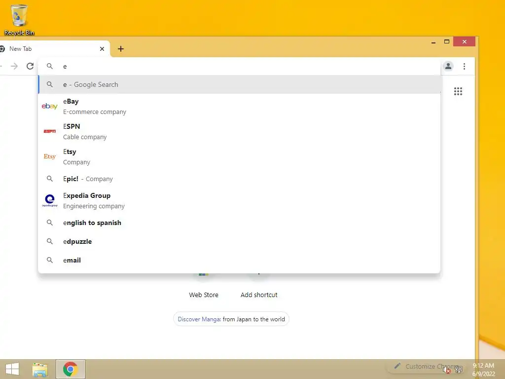
Task: Open Chrome three-dot menu
Action: (x=464, y=67)
